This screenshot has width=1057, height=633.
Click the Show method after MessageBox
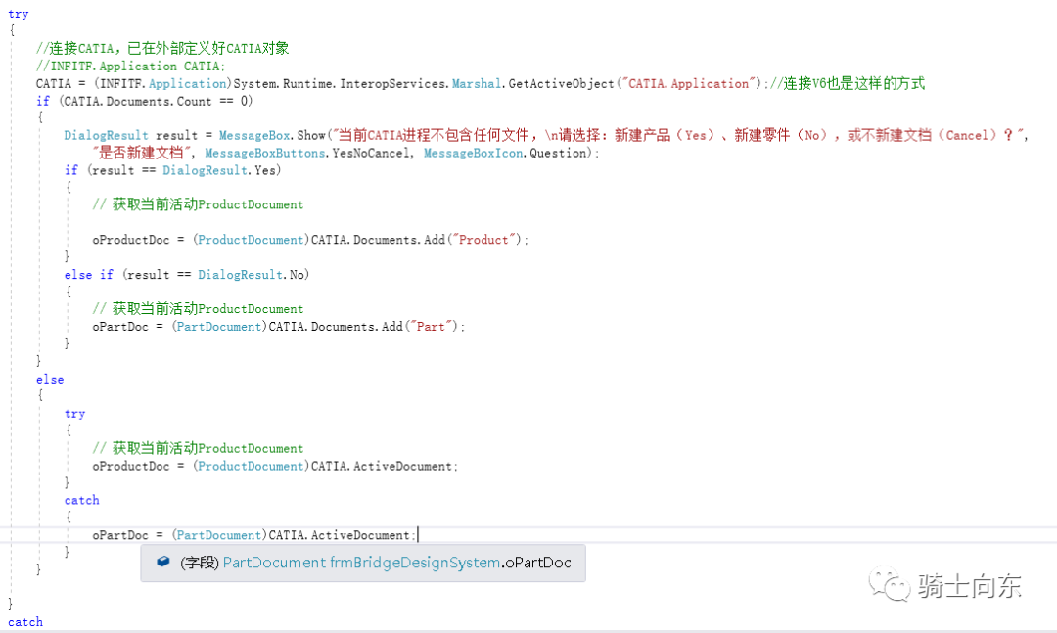311,135
